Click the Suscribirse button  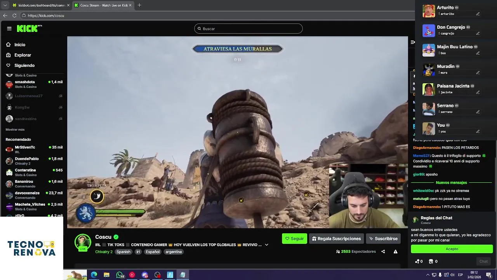click(383, 239)
